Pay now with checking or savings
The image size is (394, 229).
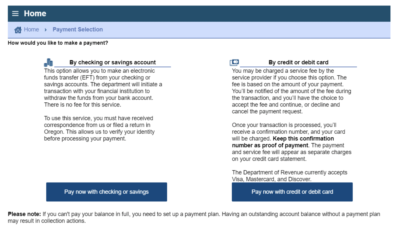107,192
